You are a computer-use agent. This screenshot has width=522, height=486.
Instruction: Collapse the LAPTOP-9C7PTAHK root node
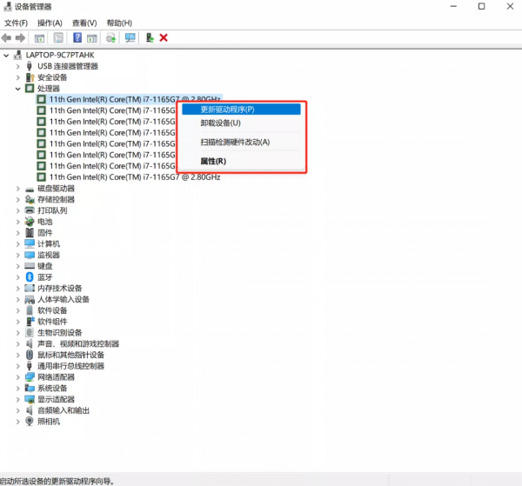[x=8, y=55]
